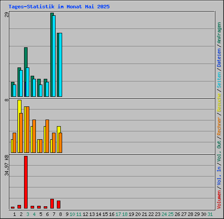Click the red Volumen legend label
This screenshot has width=224, height=219.
coord(219,200)
